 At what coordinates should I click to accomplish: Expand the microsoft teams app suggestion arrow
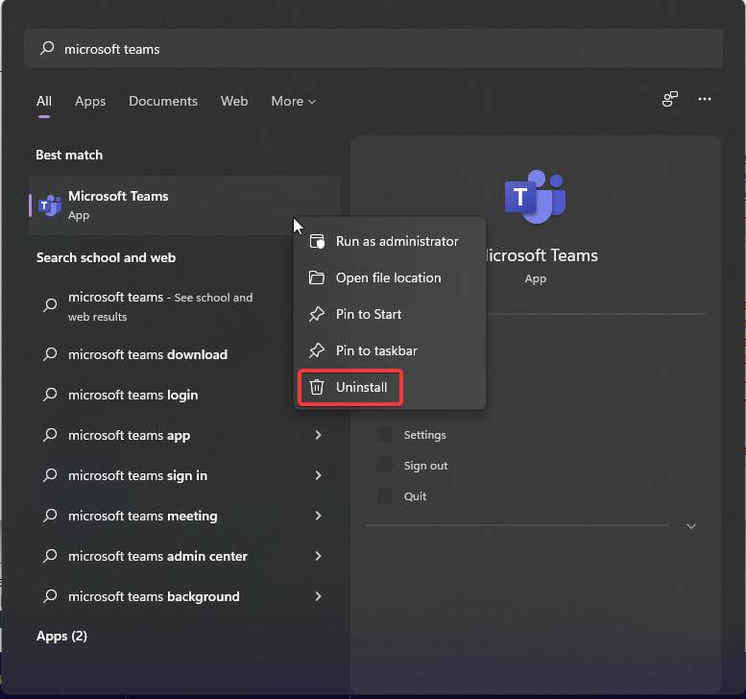[x=318, y=435]
